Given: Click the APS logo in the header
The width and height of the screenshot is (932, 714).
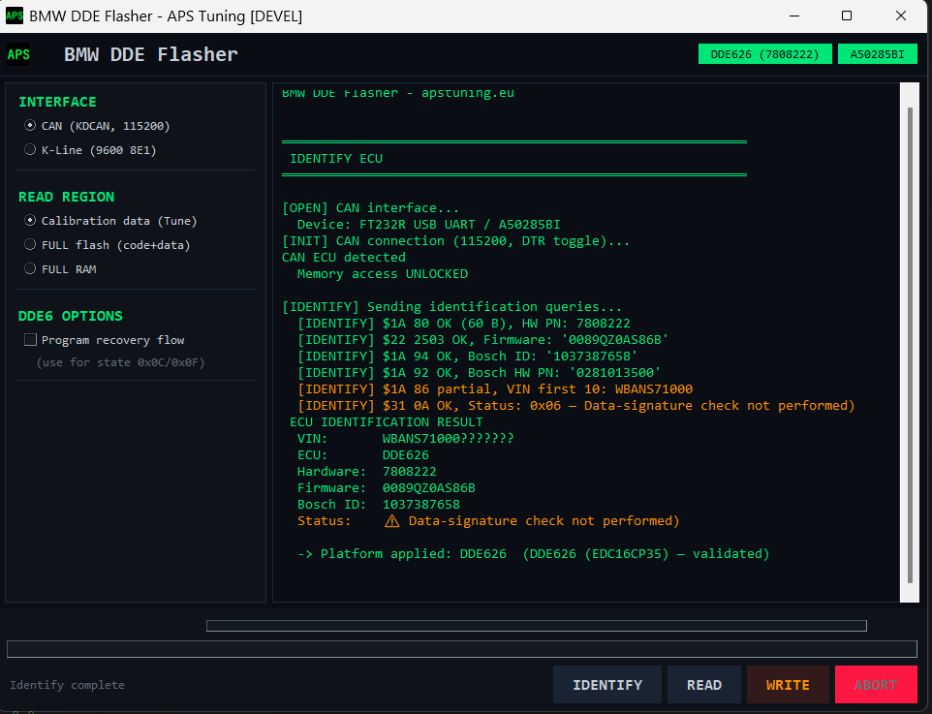Looking at the screenshot, I should tap(18, 54).
